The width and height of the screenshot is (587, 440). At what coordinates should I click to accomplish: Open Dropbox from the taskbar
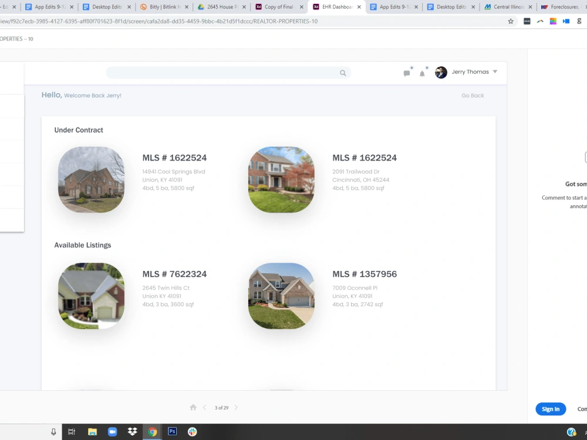tap(132, 432)
